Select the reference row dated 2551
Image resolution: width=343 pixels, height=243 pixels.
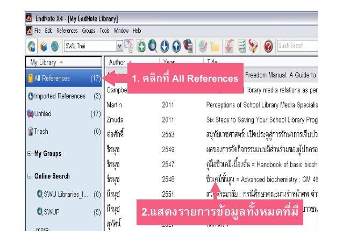[211, 194]
